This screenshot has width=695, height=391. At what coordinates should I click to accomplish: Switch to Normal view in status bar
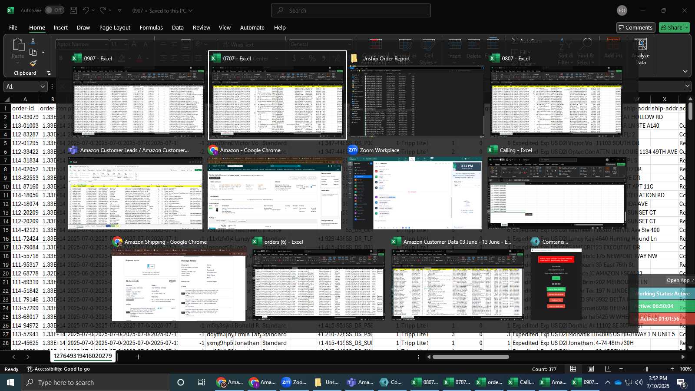[x=573, y=369]
